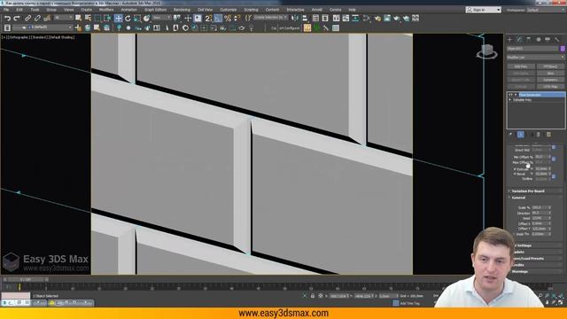This screenshot has width=567, height=319.
Task: Activate the Select and Rotate tool
Action: tap(128, 18)
